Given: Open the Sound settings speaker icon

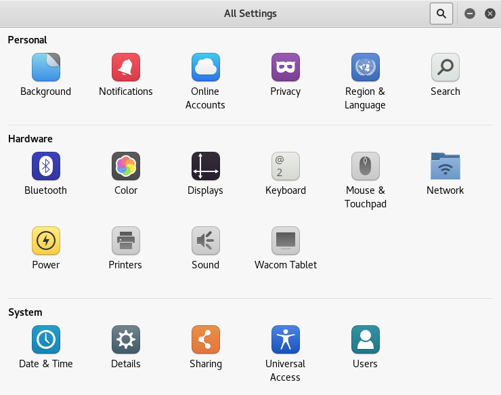Looking at the screenshot, I should (205, 241).
